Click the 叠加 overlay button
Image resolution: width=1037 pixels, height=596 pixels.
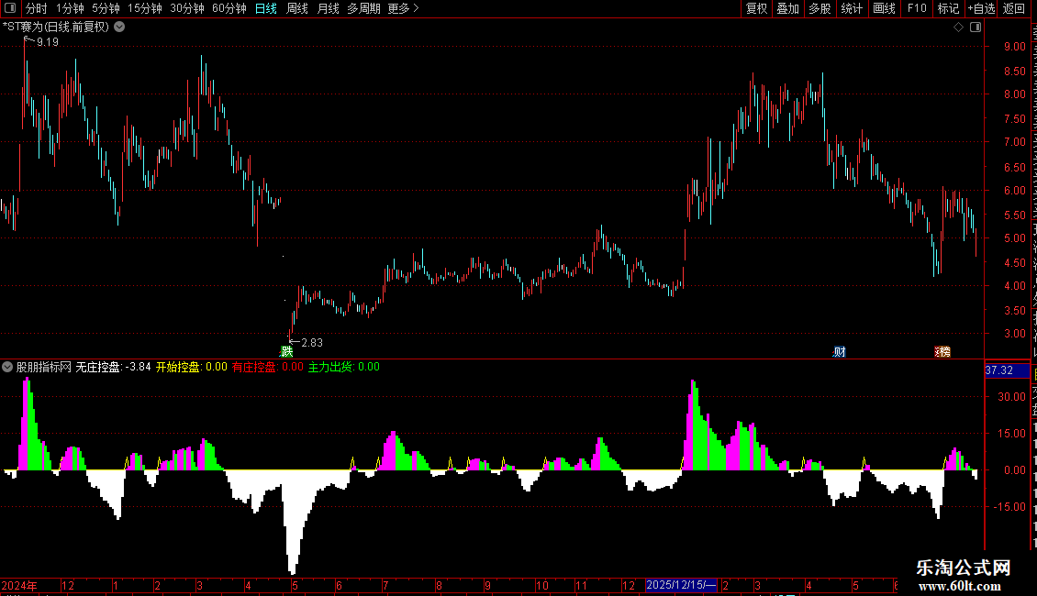[x=788, y=8]
